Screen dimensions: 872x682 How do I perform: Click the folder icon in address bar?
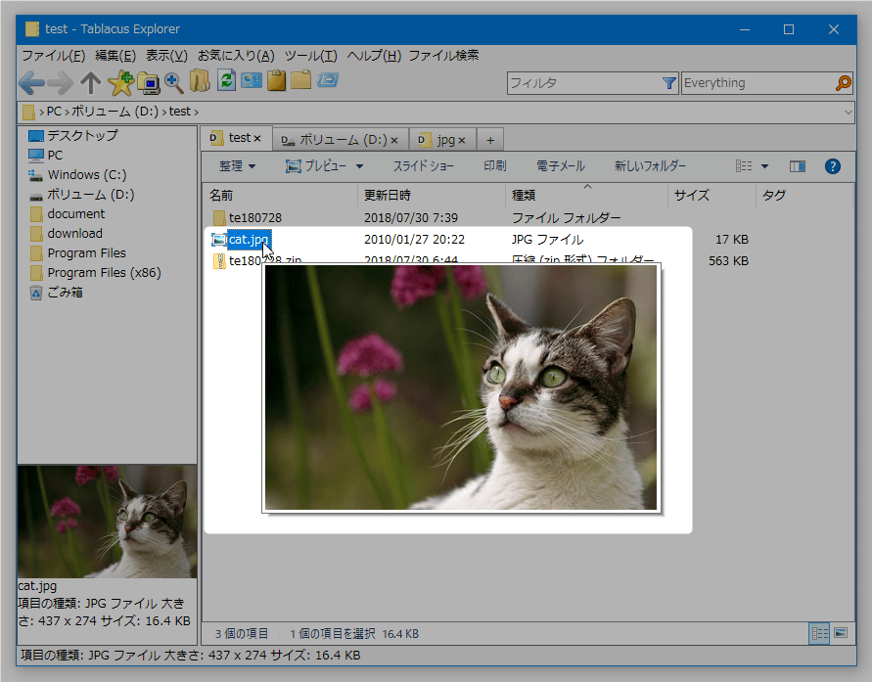(x=28, y=113)
